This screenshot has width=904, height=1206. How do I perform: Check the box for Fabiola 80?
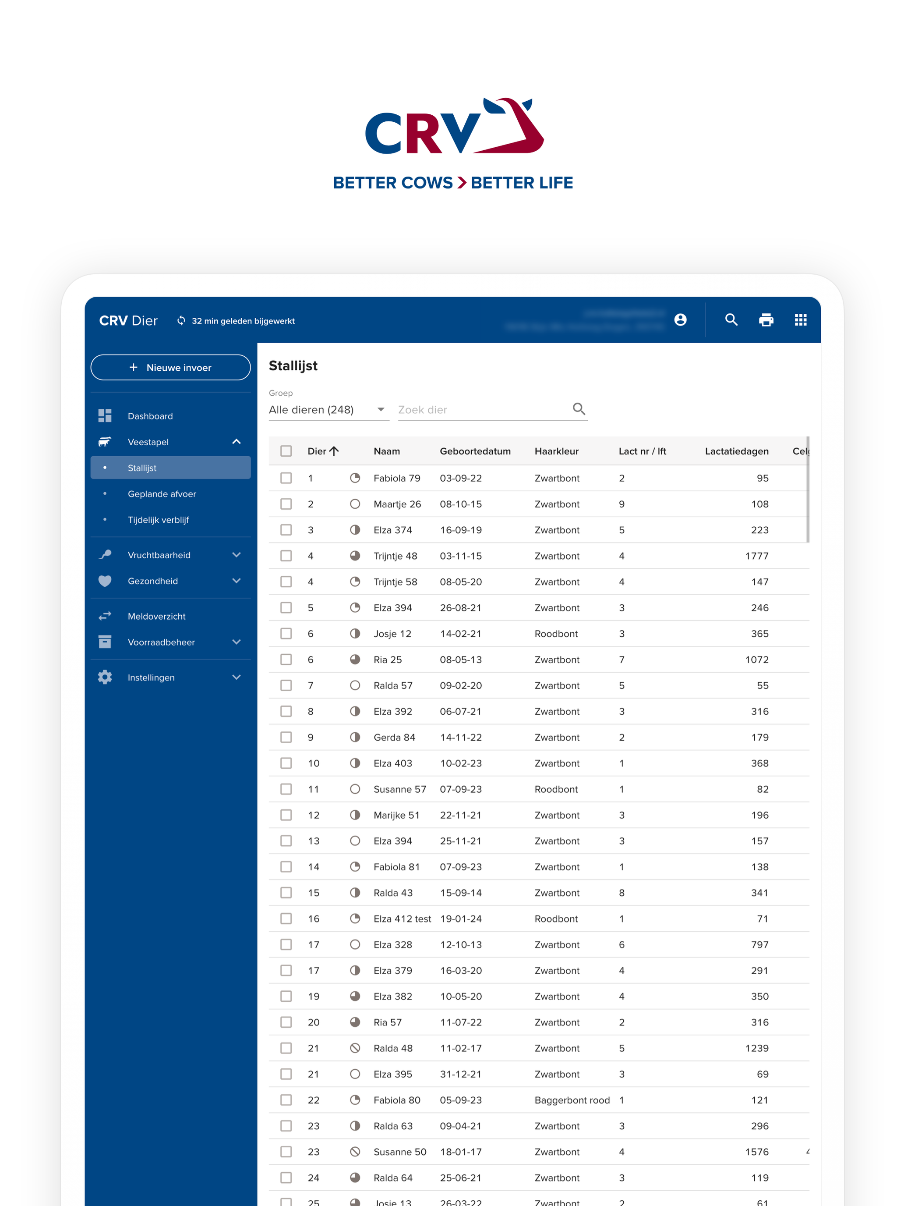pos(286,1100)
